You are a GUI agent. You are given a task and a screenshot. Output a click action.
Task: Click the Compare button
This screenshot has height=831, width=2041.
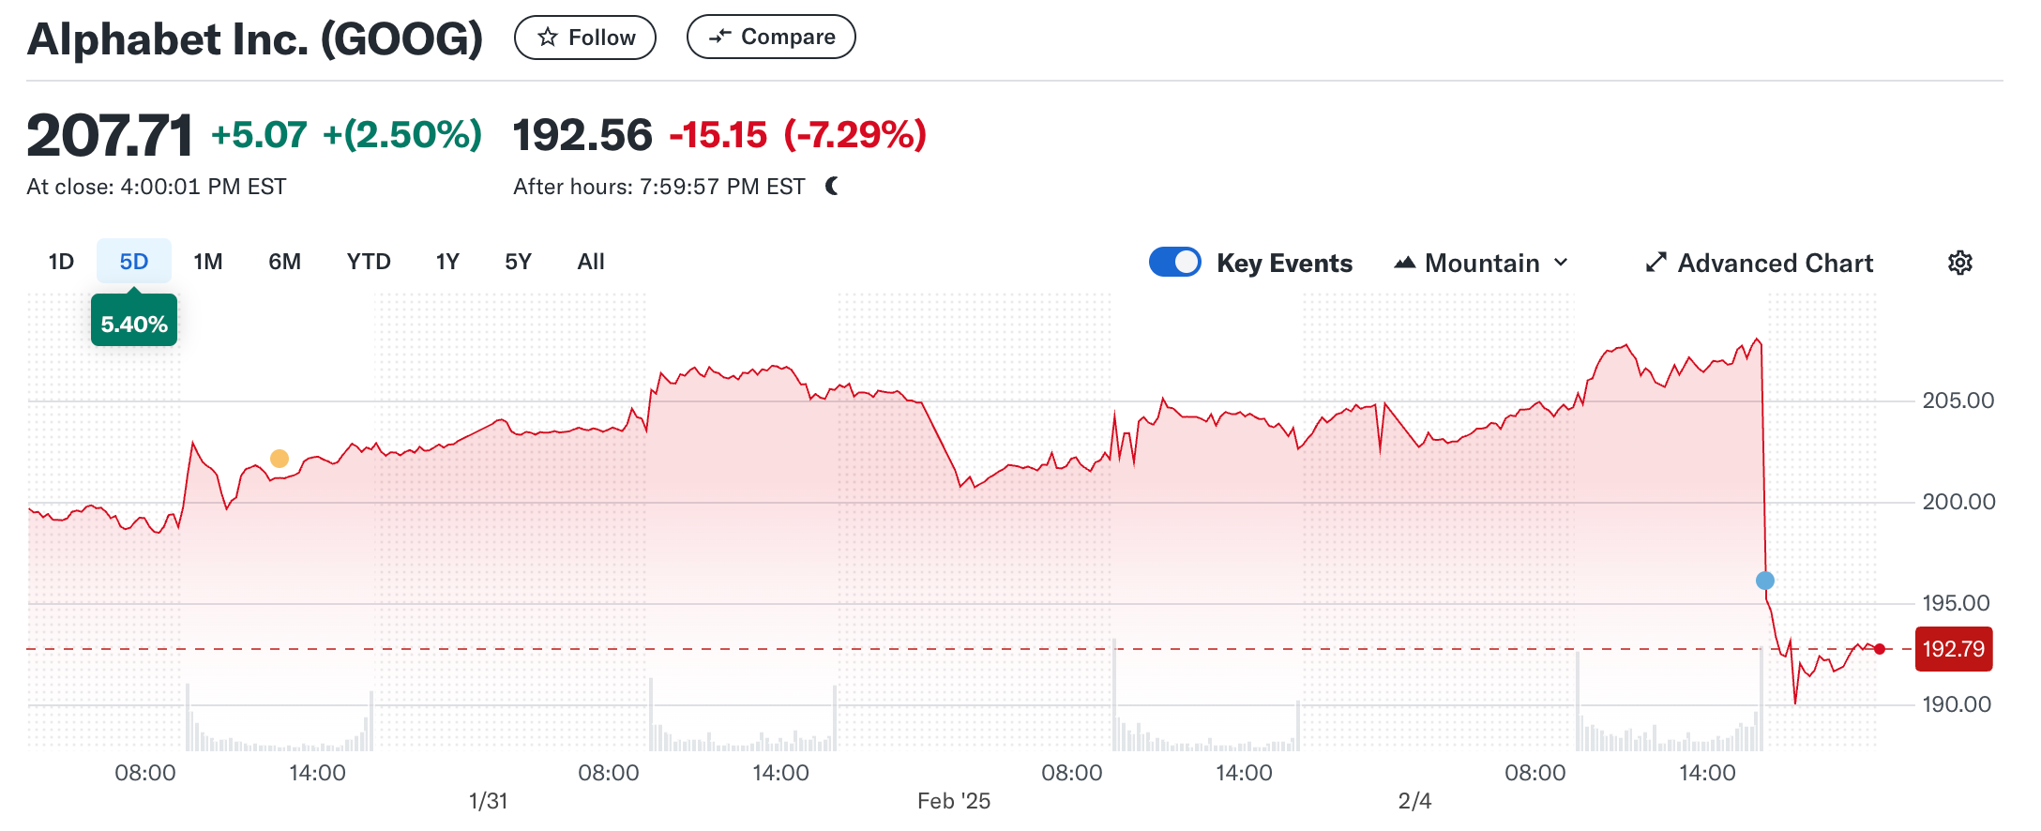coord(771,37)
